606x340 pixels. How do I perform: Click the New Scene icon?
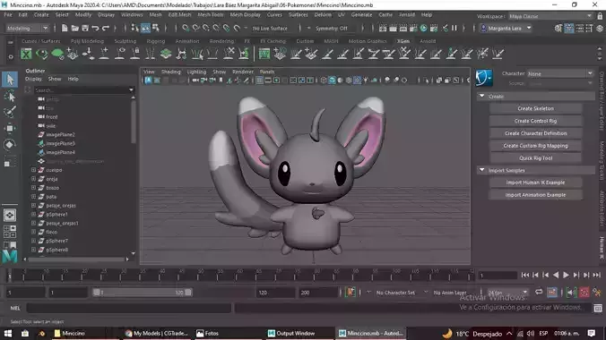(x=65, y=28)
